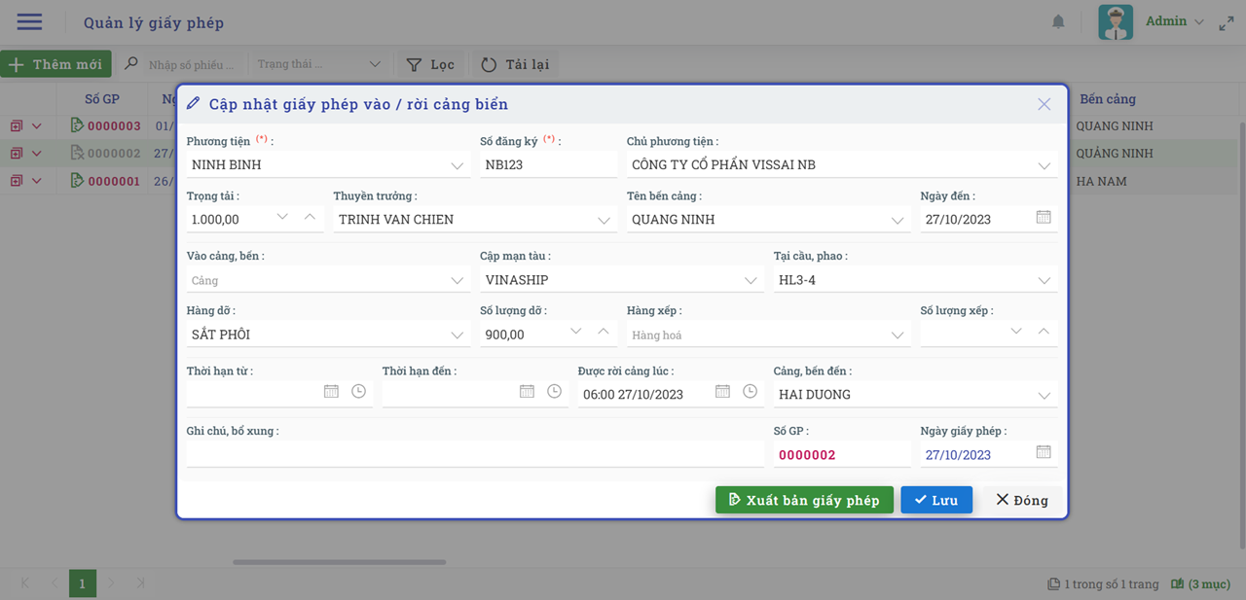
Task: Open the Thuyền trưởng dropdown
Action: 604,221
